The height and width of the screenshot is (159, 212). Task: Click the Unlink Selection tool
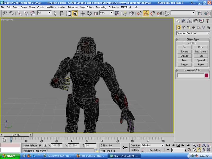point(26,14)
